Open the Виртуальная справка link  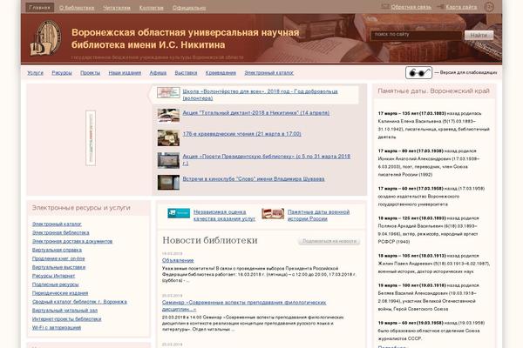pyautogui.click(x=57, y=250)
